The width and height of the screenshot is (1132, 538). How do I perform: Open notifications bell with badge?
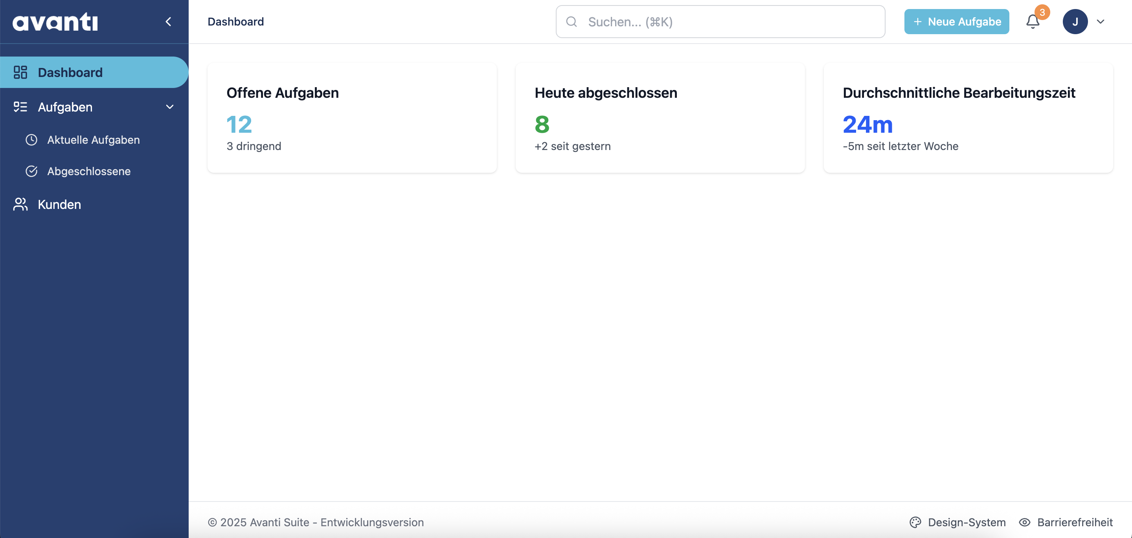tap(1033, 22)
